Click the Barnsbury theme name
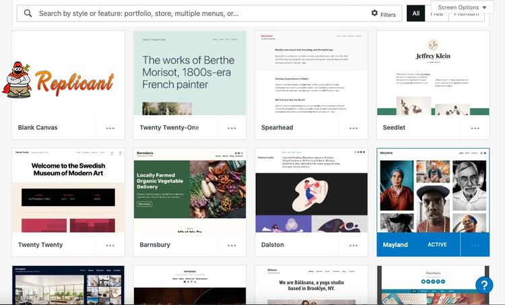505x305 pixels. point(155,245)
